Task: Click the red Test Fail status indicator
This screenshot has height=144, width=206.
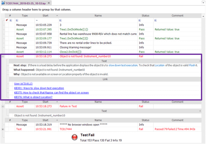Action: 75,137
